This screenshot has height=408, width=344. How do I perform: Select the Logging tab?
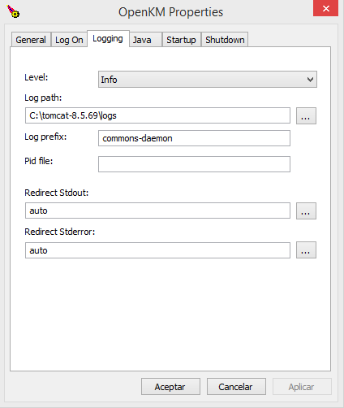[108, 39]
